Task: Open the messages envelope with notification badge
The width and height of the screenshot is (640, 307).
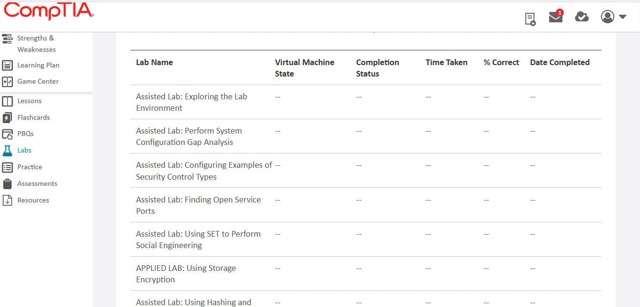Action: [555, 17]
